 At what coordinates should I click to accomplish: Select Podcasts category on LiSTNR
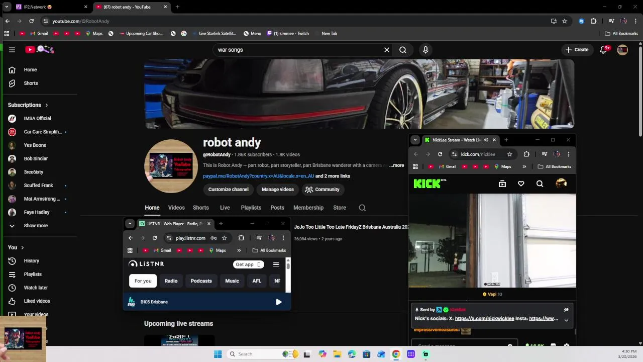(201, 281)
